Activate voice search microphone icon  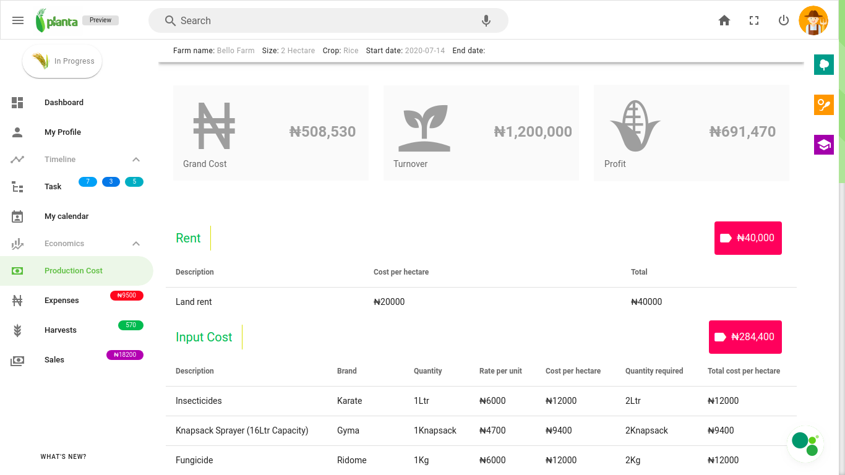pyautogui.click(x=486, y=20)
